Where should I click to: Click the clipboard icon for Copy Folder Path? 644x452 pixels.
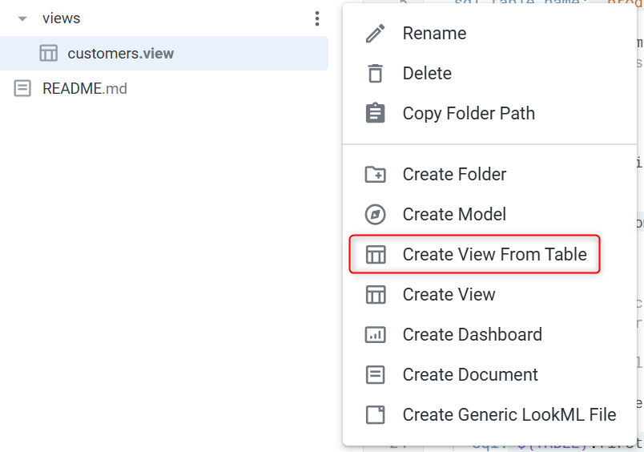click(376, 113)
